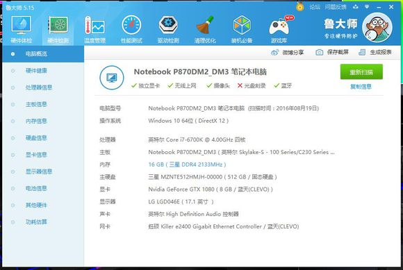
Task: Click the Nvidia GeForce GTX 1080 value
Action: click(211, 189)
